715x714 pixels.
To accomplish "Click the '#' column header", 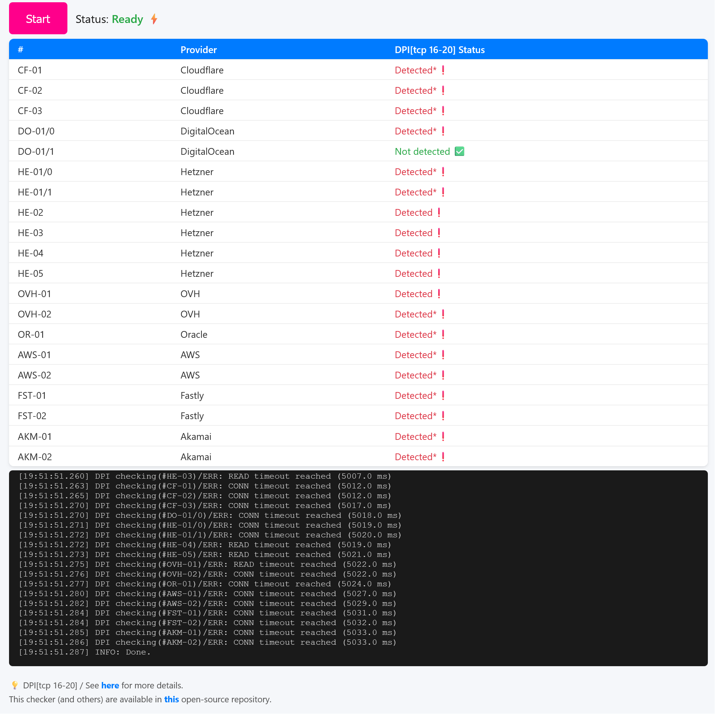I will [x=21, y=49].
